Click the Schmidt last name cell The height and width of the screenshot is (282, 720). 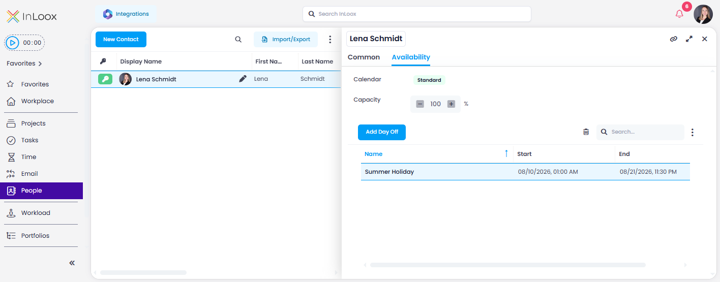(313, 79)
